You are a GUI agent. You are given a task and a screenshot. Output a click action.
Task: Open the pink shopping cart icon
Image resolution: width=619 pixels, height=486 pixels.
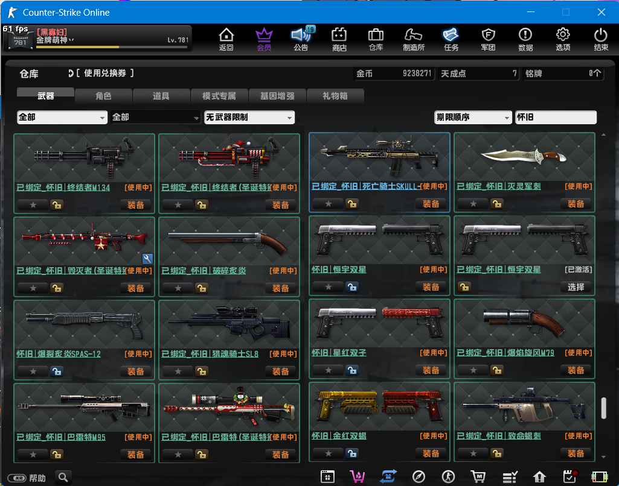click(358, 476)
